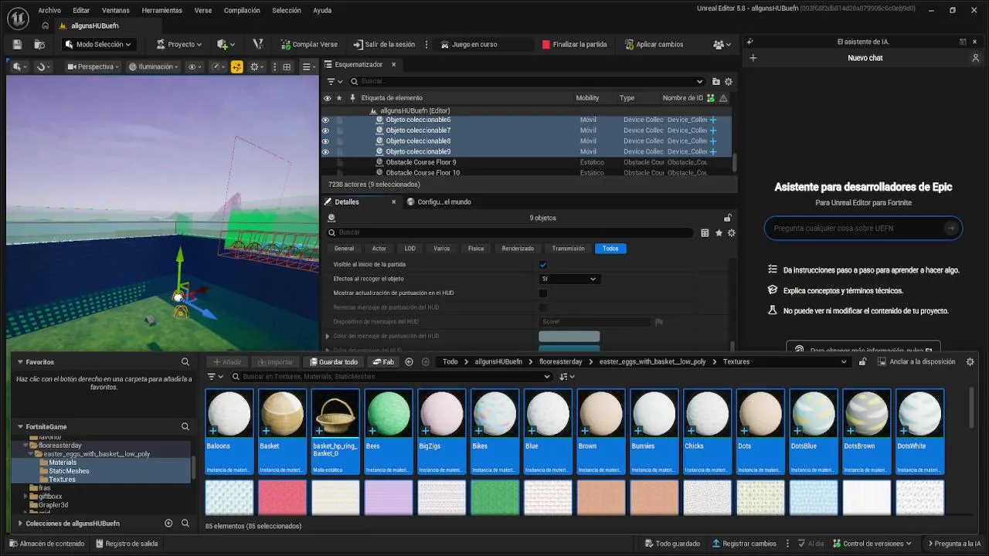Add a new collection with the plus icon
The height and width of the screenshot is (556, 989).
(168, 524)
